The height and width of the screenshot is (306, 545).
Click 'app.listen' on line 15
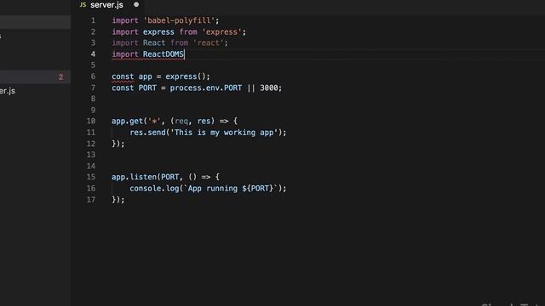(134, 177)
